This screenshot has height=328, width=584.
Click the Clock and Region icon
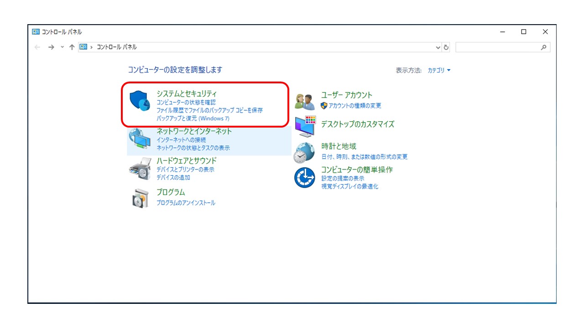305,153
